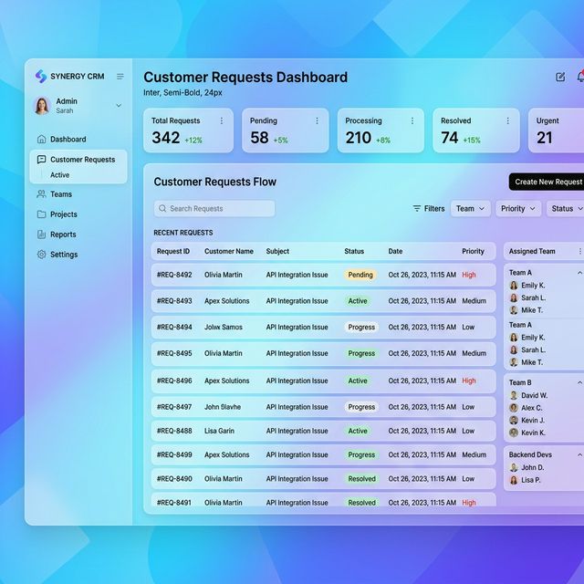
Task: Open Processing card three-dot menu
Action: [x=412, y=120]
